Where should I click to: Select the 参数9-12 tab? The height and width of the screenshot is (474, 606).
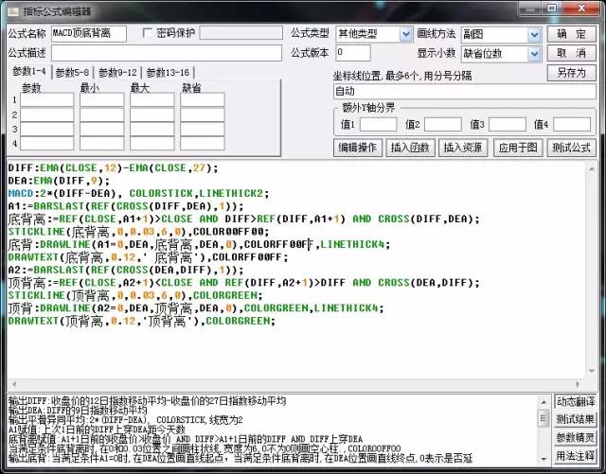click(118, 72)
